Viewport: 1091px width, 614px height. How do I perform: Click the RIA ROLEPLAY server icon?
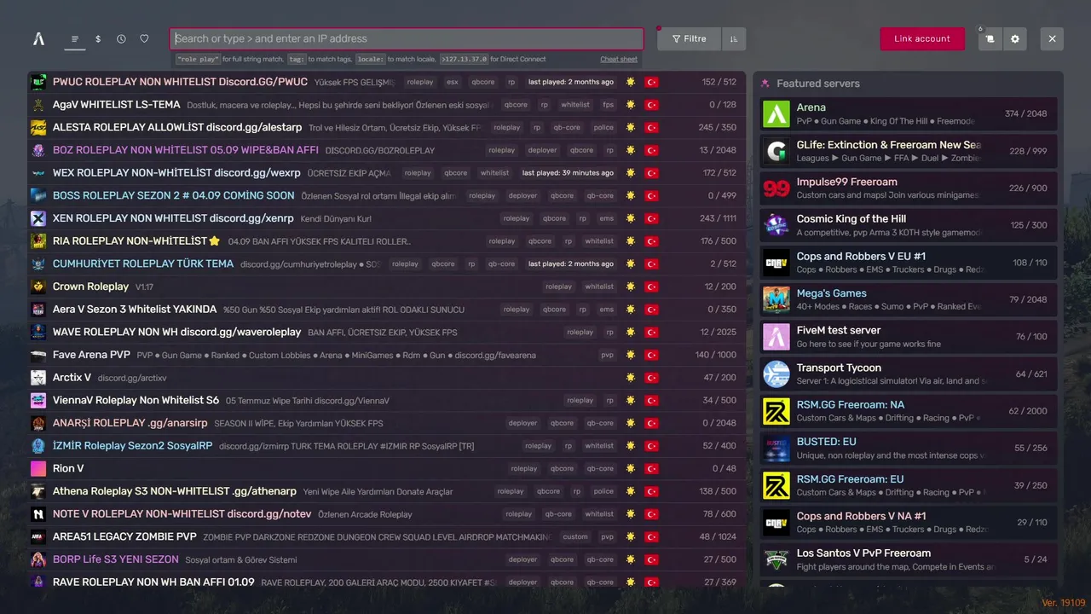(38, 240)
